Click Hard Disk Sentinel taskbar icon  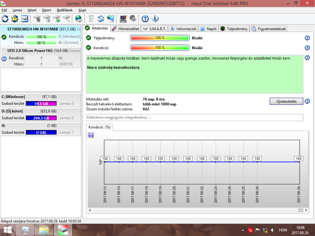point(63,230)
